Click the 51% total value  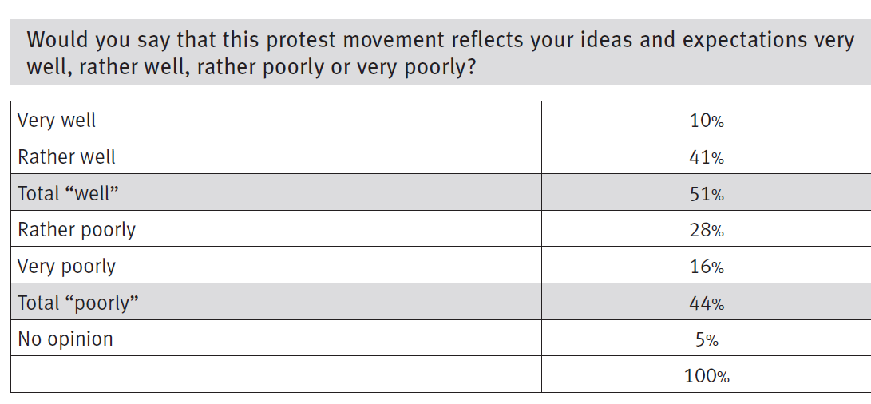(x=707, y=195)
